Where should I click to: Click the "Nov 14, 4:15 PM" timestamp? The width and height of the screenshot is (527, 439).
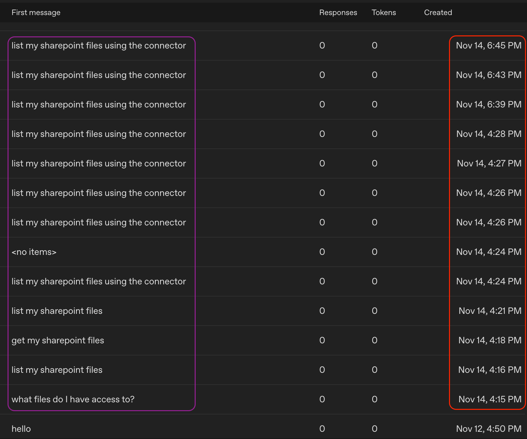(490, 399)
